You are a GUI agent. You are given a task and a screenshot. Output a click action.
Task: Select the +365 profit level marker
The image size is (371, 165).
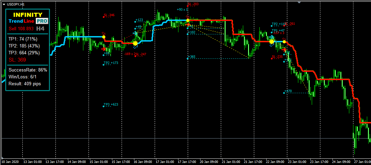click(192, 57)
